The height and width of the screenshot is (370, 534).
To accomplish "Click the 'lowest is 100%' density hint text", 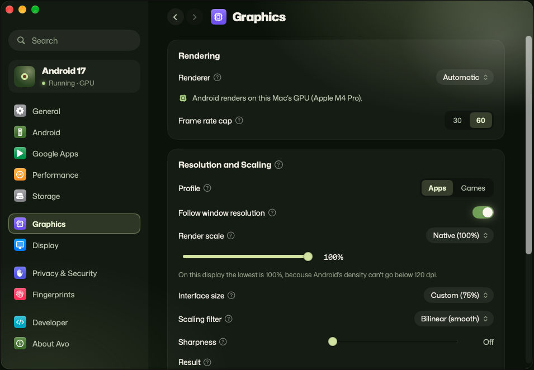I will tap(308, 274).
